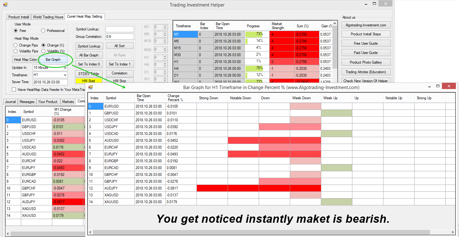Maximize the Bar Graph window
The width and height of the screenshot is (459, 237).
(438, 86)
